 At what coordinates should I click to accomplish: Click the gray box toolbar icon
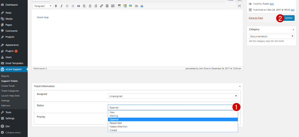pos(136,6)
